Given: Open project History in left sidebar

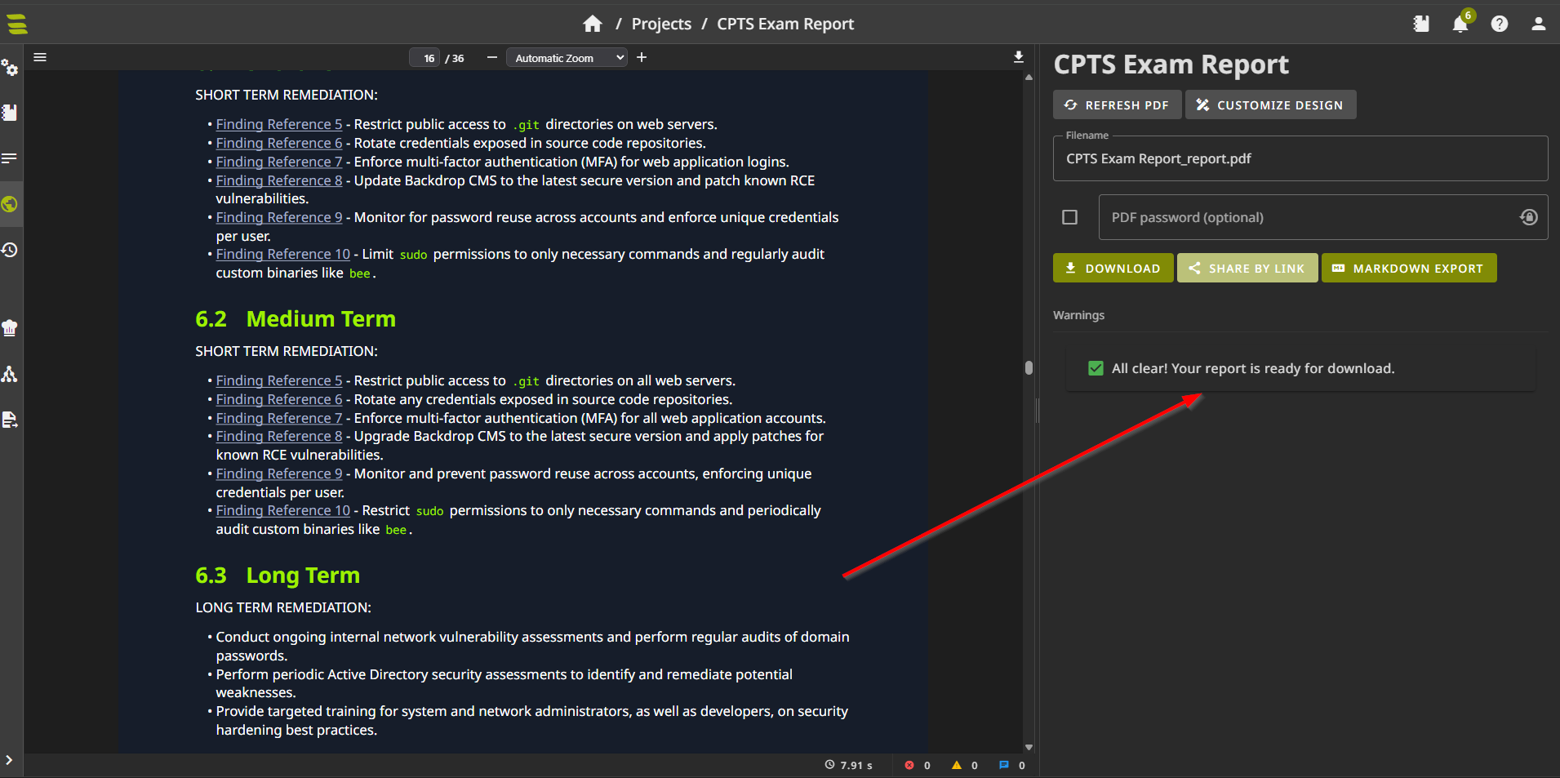Looking at the screenshot, I should tap(10, 250).
